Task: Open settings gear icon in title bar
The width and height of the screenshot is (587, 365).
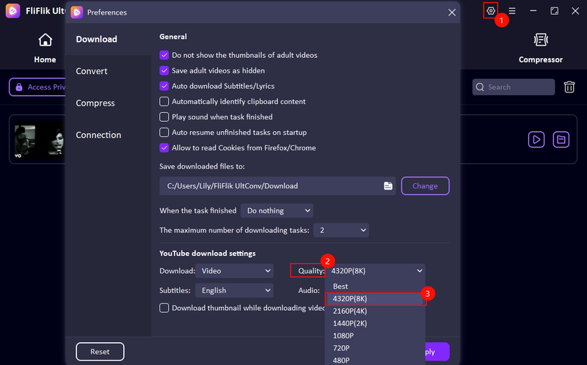Action: pos(490,11)
